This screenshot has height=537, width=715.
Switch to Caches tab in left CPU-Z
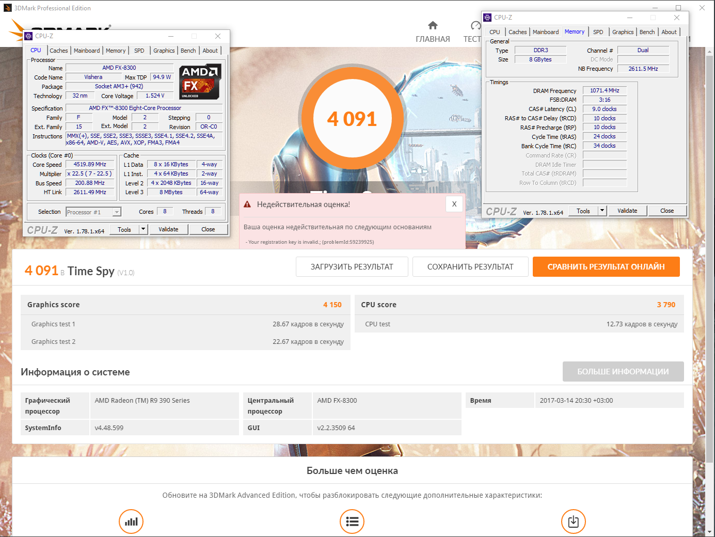pos(58,51)
